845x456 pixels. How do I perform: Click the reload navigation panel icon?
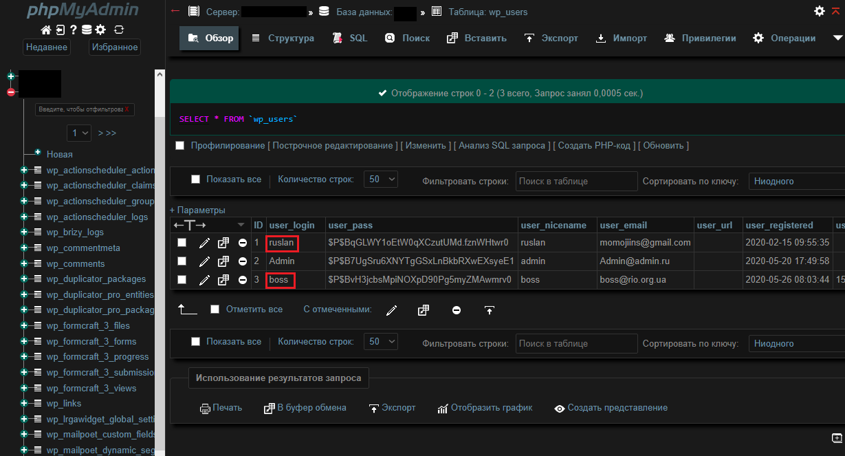click(119, 30)
